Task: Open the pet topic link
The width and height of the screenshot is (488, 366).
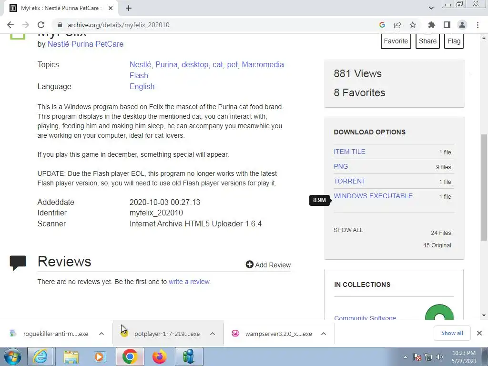Action: click(233, 64)
